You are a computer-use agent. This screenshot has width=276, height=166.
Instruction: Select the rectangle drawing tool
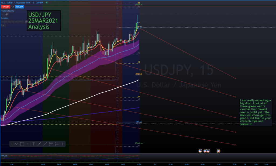(x=22, y=144)
